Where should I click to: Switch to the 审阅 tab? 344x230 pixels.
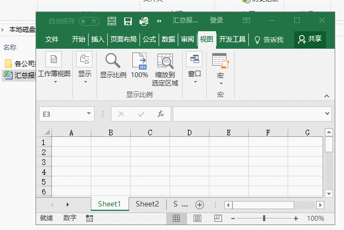188,39
